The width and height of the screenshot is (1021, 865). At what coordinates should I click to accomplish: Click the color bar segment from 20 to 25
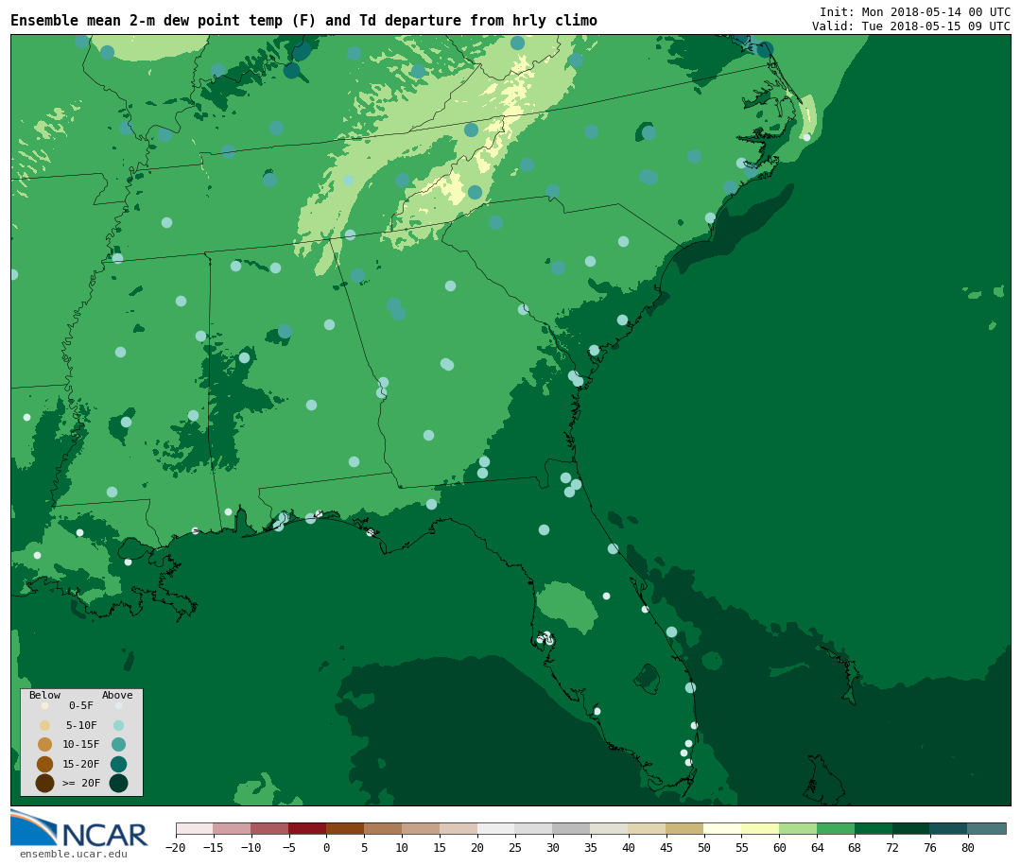pyautogui.click(x=497, y=828)
